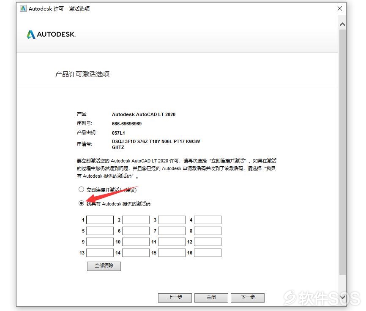Click the 关闭 close button
This screenshot has height=311, width=366.
(211, 298)
